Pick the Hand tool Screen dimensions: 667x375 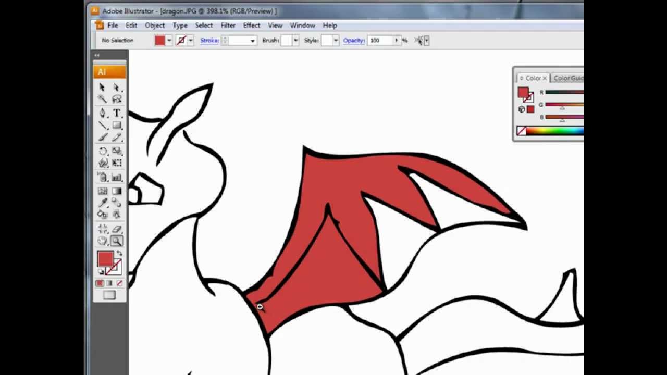coord(102,241)
